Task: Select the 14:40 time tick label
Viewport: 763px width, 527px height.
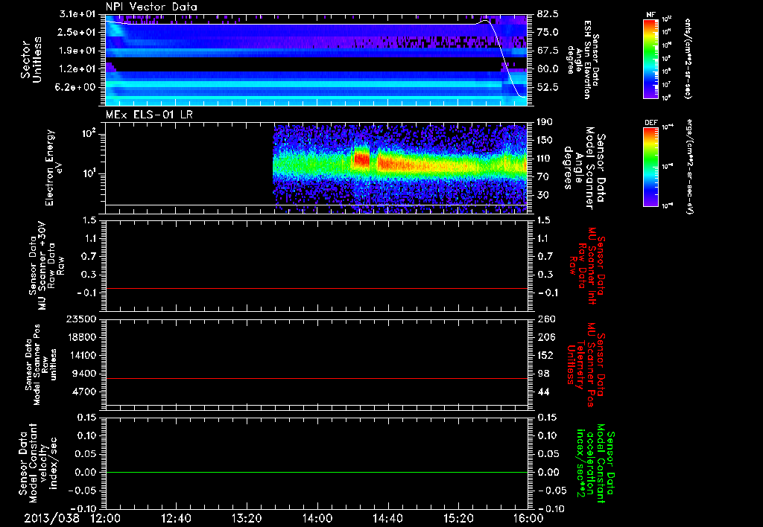Action: pos(387,518)
